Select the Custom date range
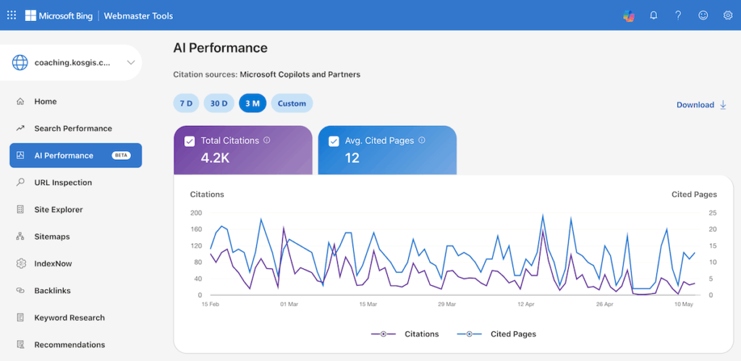Viewport: 741px width, 361px height. 292,103
